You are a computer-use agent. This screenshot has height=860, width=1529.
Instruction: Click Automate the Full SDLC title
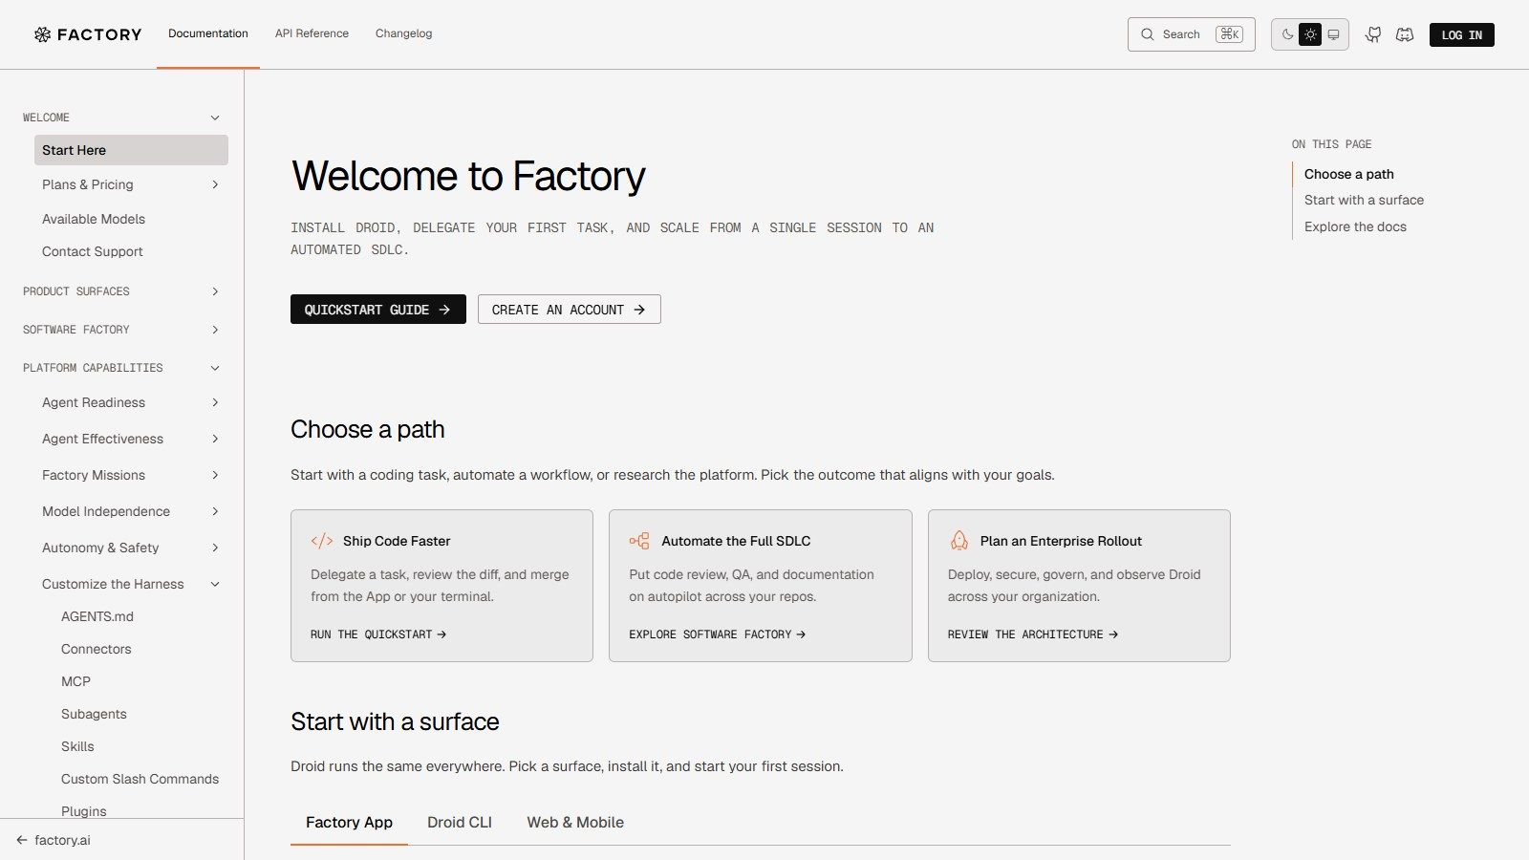pyautogui.click(x=736, y=541)
